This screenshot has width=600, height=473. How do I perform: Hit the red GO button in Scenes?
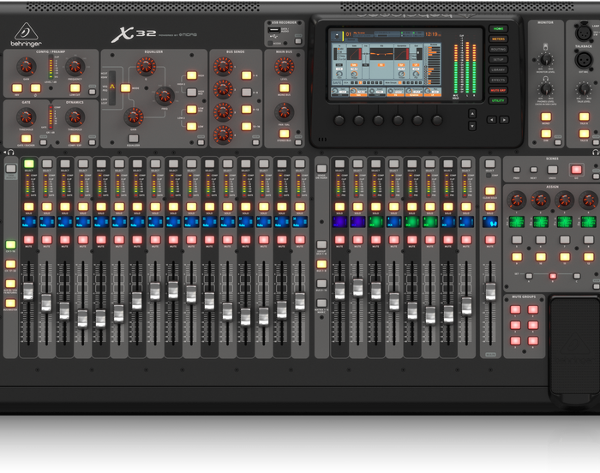coord(576,170)
